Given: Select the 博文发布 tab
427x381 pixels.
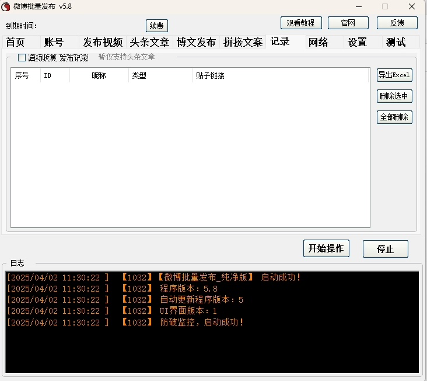Looking at the screenshot, I should pos(196,42).
